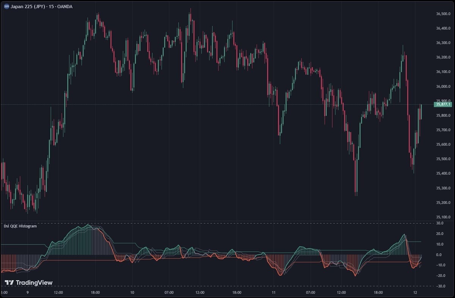Click the 36,500.0 price axis label
Image resolution: width=455 pixels, height=298 pixels.
click(443, 14)
